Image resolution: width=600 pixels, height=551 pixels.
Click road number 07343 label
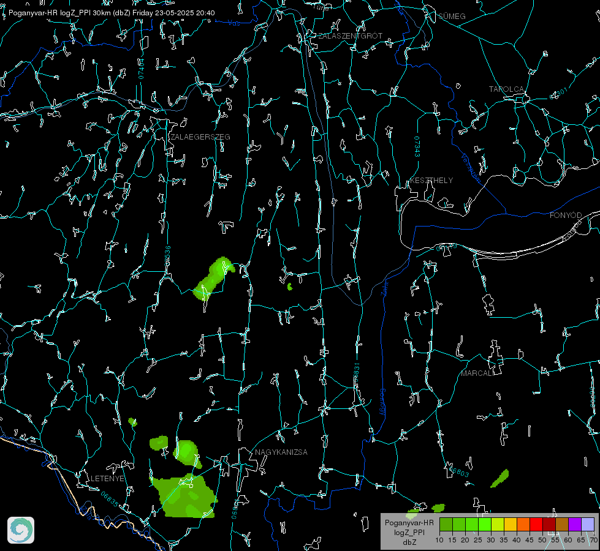tap(417, 147)
